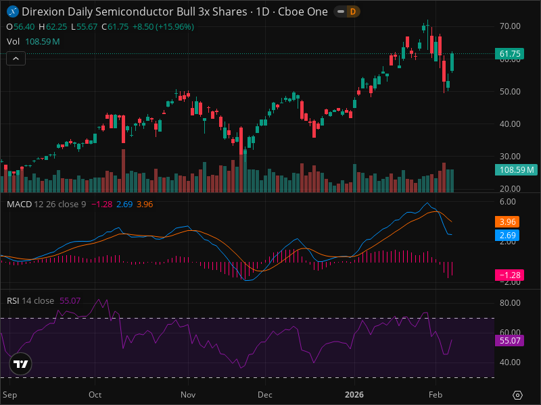The image size is (541, 405).
Task: Click the RSI 80.00 axis label
Action: coord(510,303)
